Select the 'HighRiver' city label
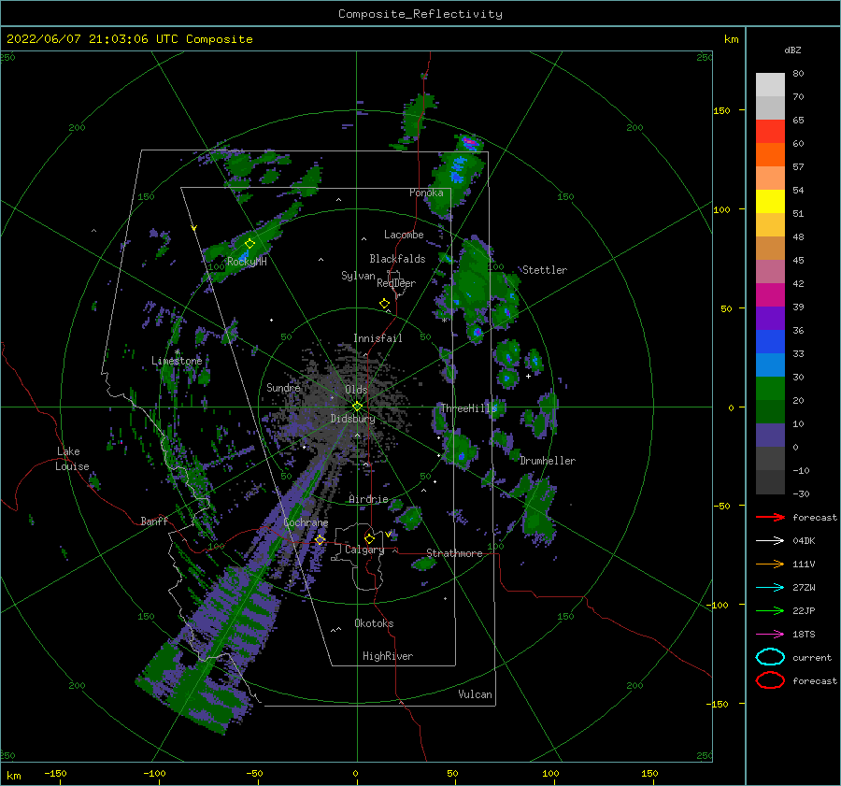This screenshot has width=841, height=786. click(x=388, y=656)
